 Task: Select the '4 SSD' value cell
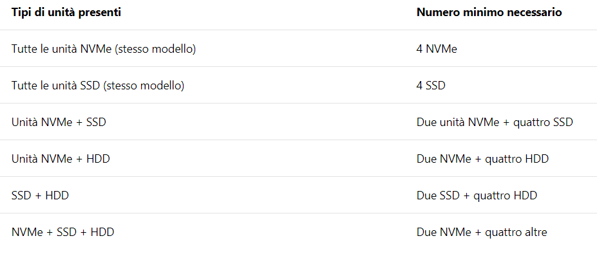click(431, 86)
